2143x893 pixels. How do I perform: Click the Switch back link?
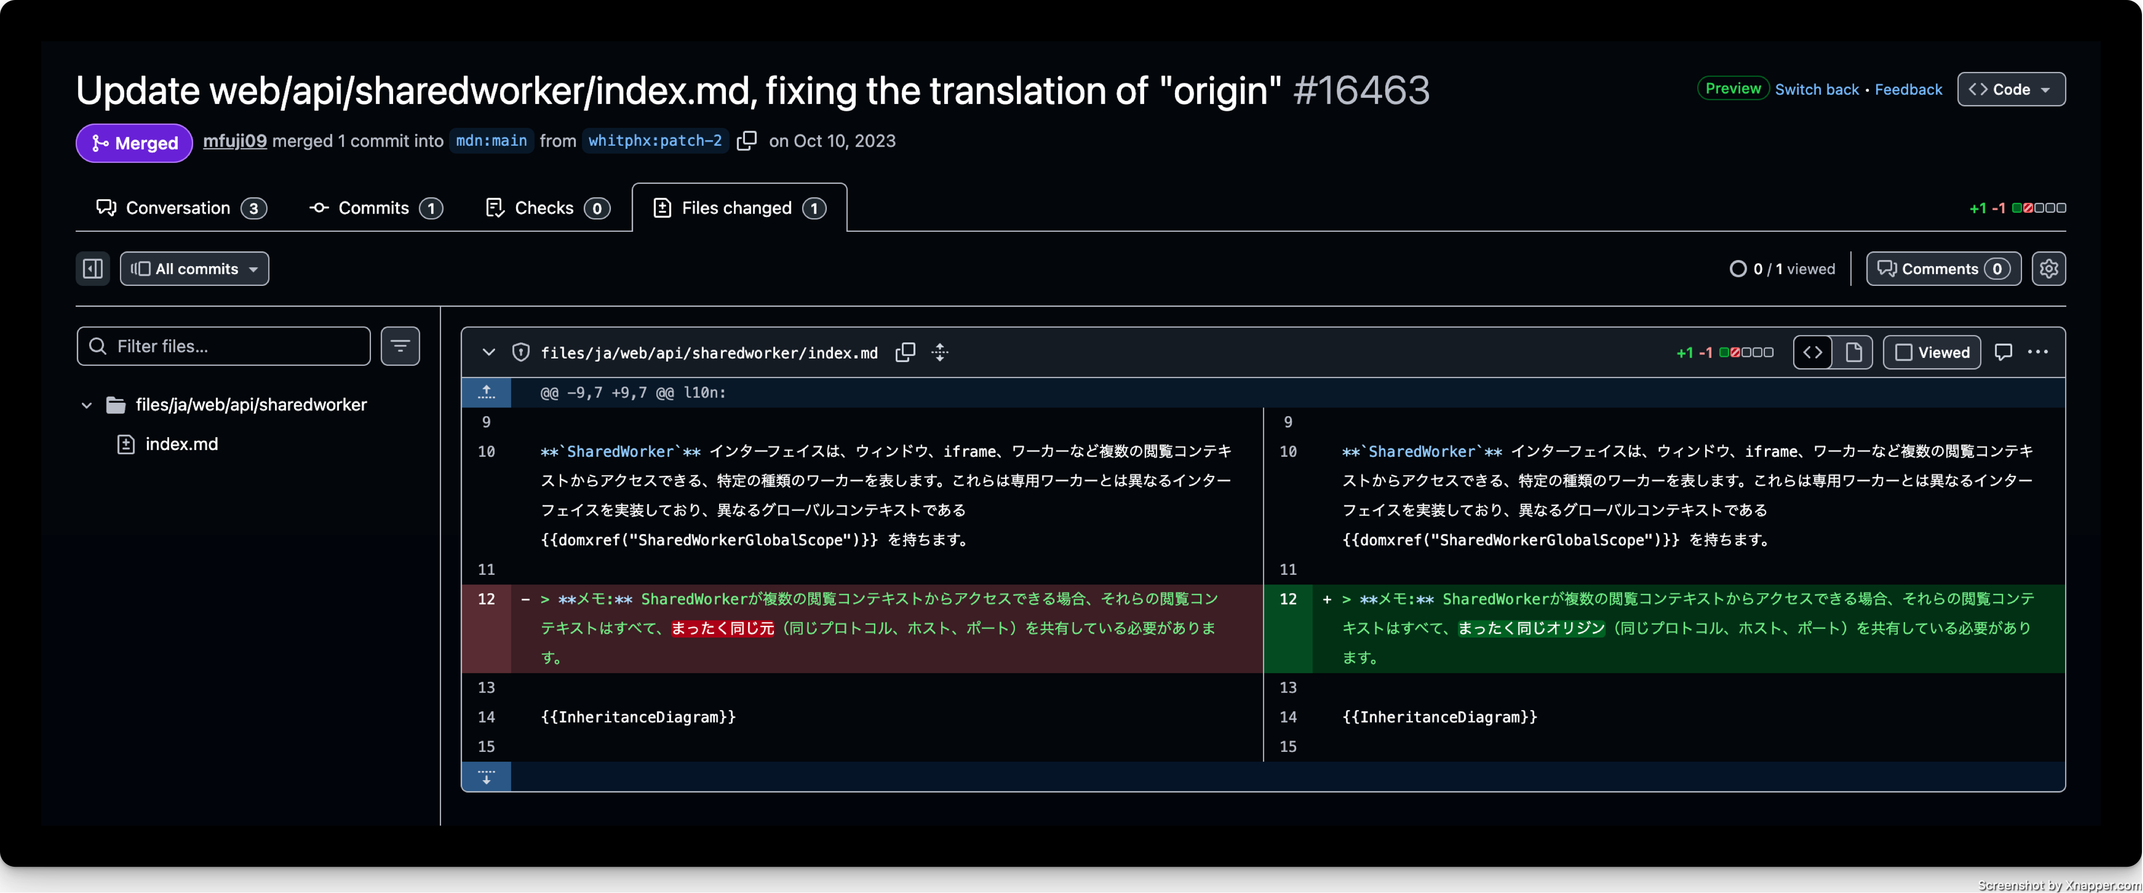[1817, 89]
